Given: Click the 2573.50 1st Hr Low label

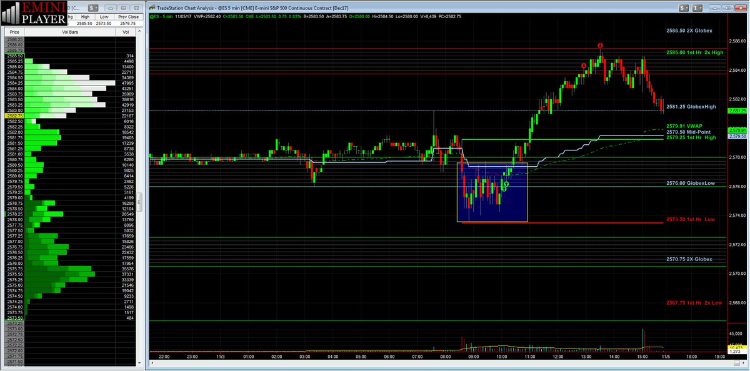Looking at the screenshot, I should [690, 219].
